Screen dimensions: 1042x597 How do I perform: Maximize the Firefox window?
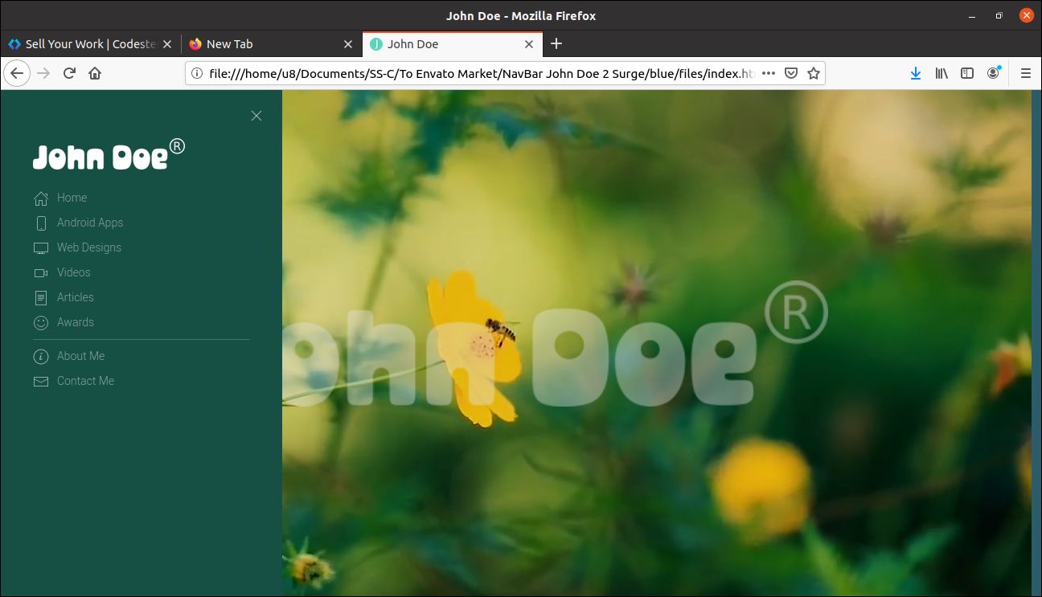[999, 15]
